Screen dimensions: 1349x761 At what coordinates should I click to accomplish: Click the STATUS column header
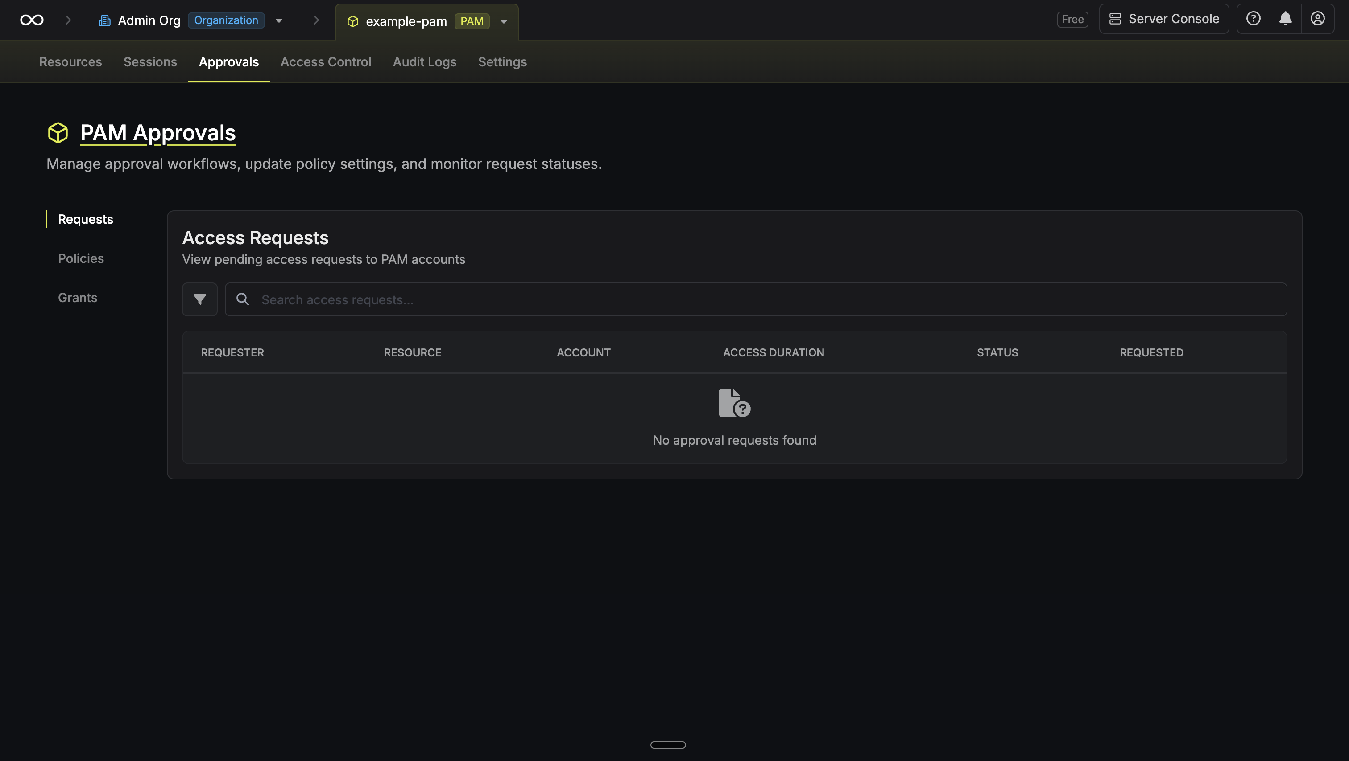pyautogui.click(x=997, y=352)
